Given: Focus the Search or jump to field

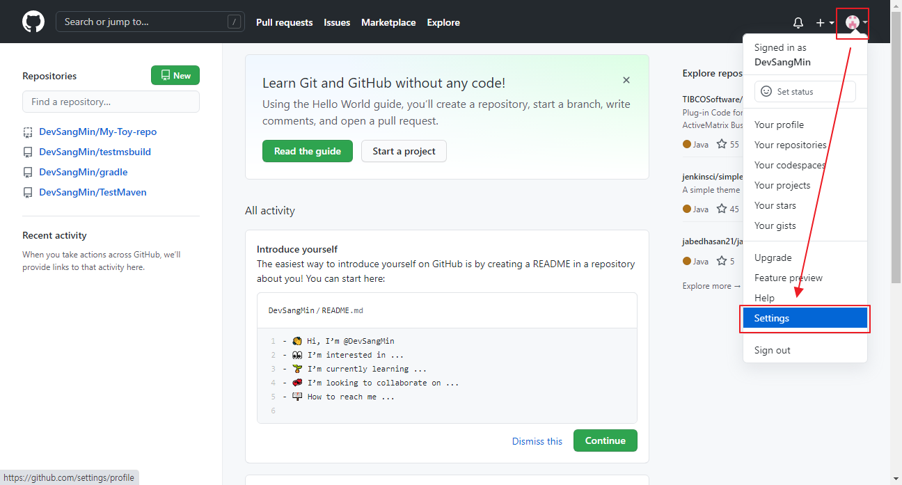Looking at the screenshot, I should [x=150, y=22].
